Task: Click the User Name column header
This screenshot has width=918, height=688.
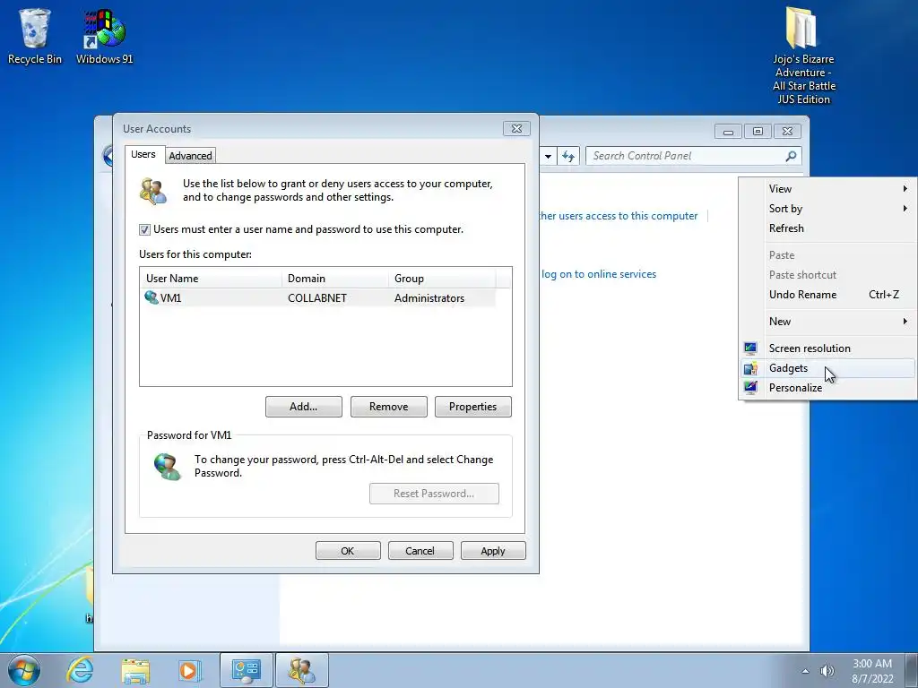Action: (x=211, y=279)
